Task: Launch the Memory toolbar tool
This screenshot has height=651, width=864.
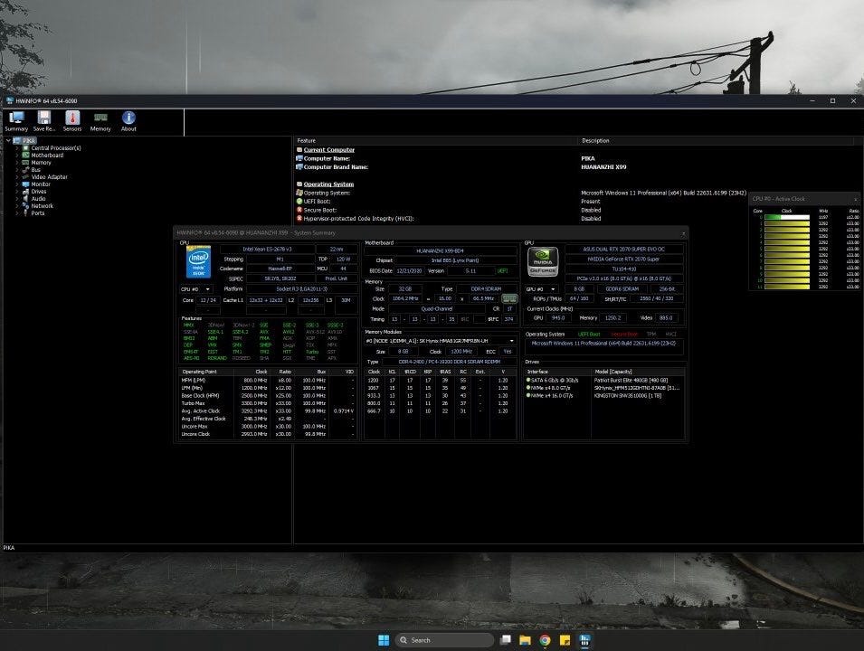Action: pos(100,121)
